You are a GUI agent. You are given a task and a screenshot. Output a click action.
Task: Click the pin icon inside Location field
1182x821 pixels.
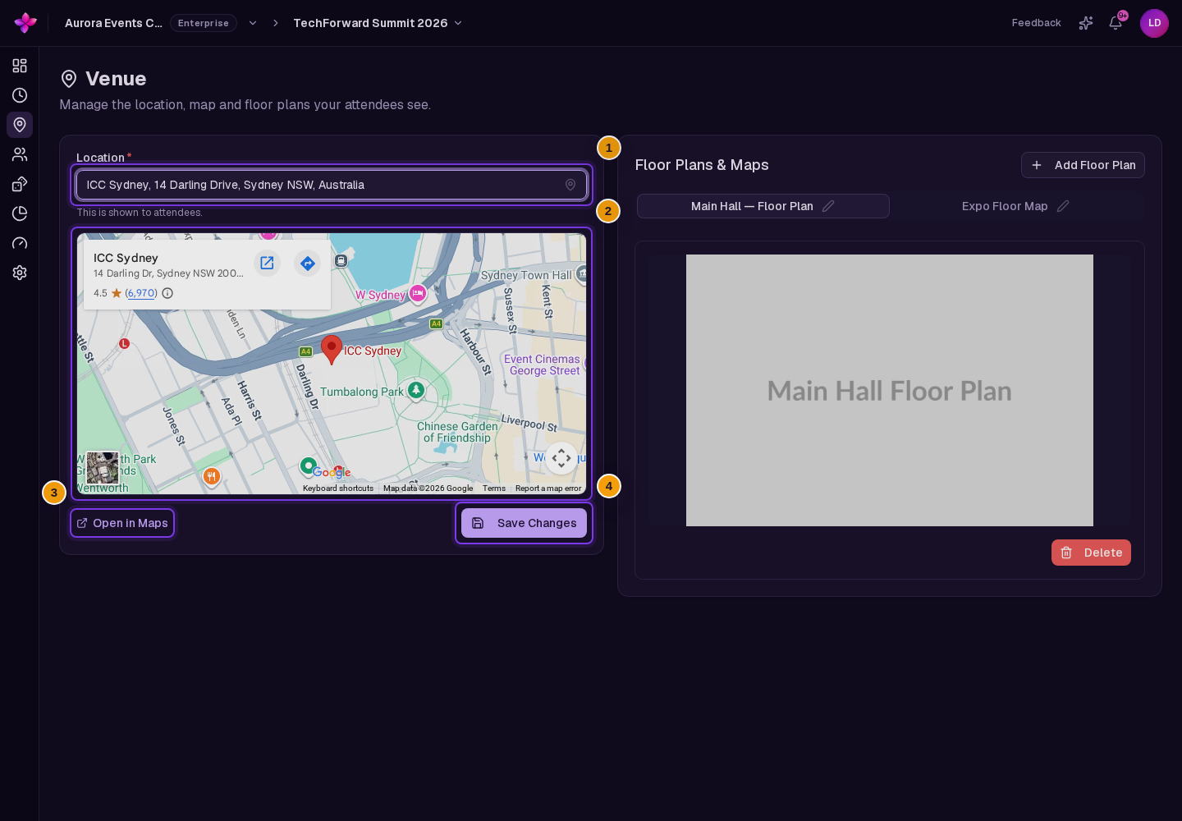coord(570,185)
